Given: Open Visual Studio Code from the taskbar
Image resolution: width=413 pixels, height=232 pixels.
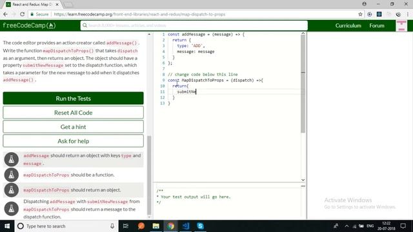Looking at the screenshot, I should click(185, 226).
